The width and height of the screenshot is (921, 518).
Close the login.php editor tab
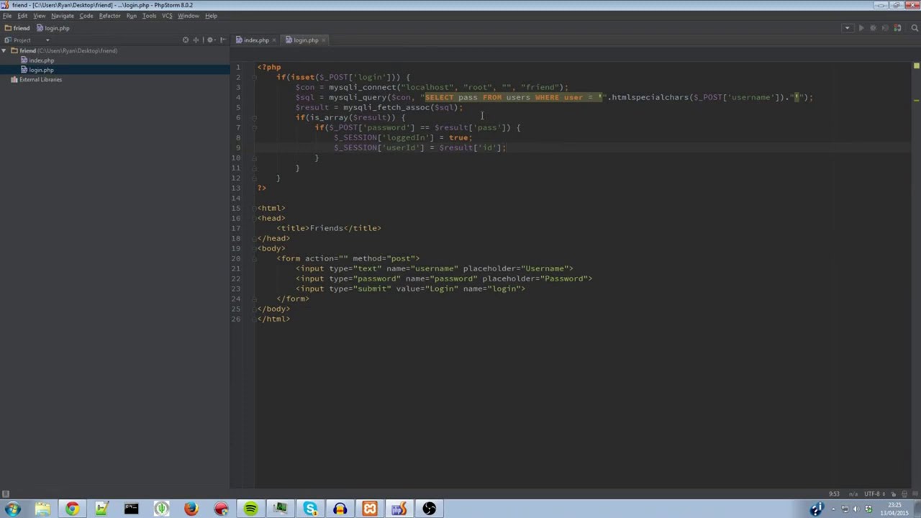pyautogui.click(x=324, y=40)
